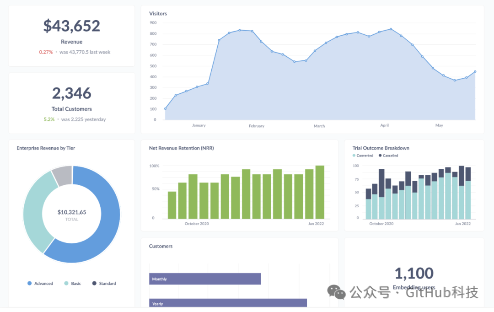Viewport: 494px width, 312px height.
Task: Click the small gray donut segment
Action: pyautogui.click(x=63, y=175)
